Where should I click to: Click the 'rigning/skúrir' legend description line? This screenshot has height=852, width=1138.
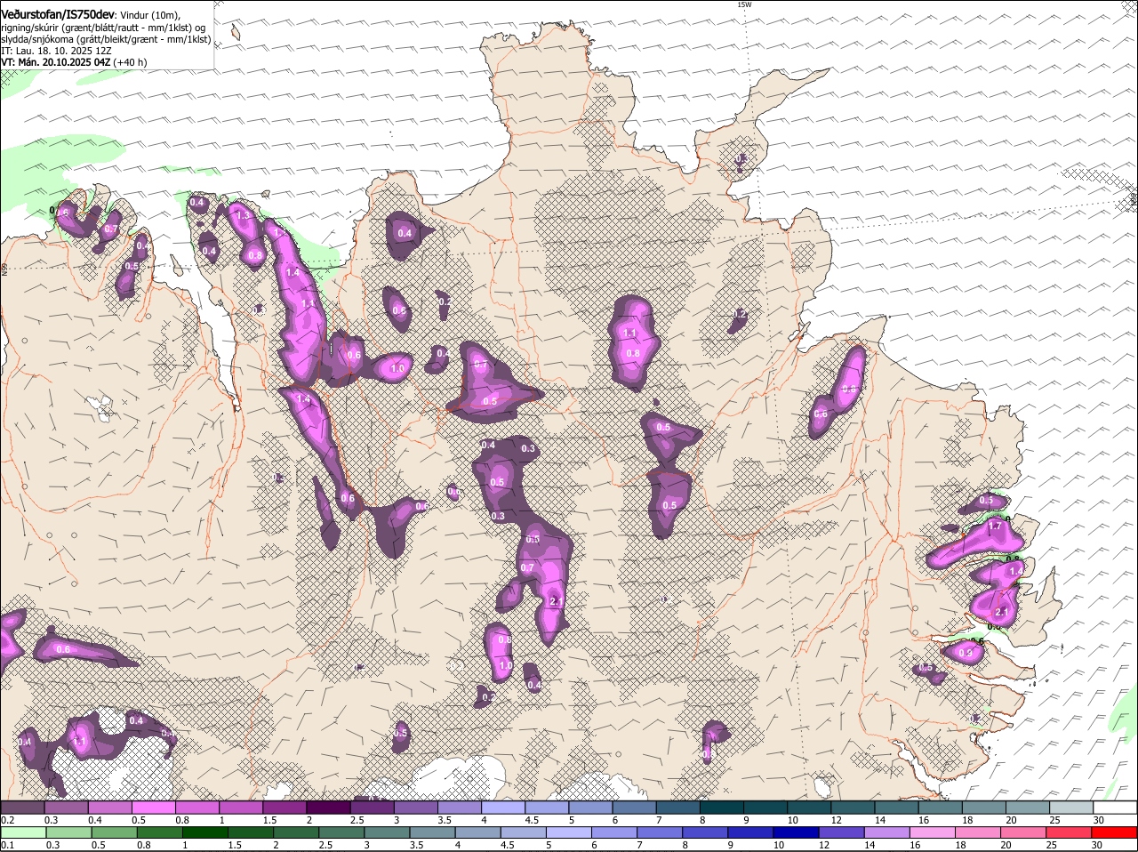pyautogui.click(x=103, y=28)
